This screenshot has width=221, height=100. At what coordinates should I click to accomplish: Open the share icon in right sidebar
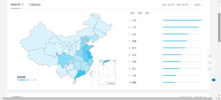coord(210,56)
